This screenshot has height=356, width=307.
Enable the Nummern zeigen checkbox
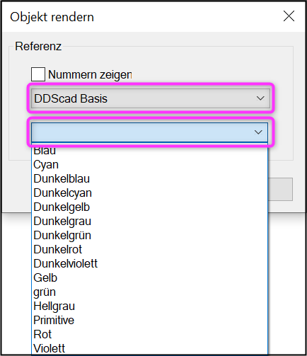pyautogui.click(x=38, y=74)
